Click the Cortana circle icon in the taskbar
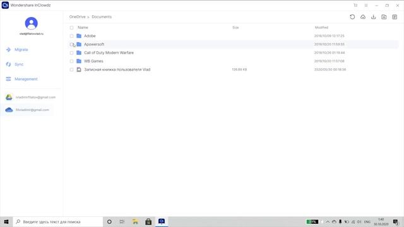This screenshot has width=404, height=227. (109, 221)
